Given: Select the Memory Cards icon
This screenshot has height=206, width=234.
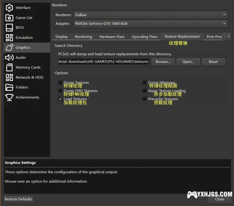Looking at the screenshot, I should click(9, 67).
